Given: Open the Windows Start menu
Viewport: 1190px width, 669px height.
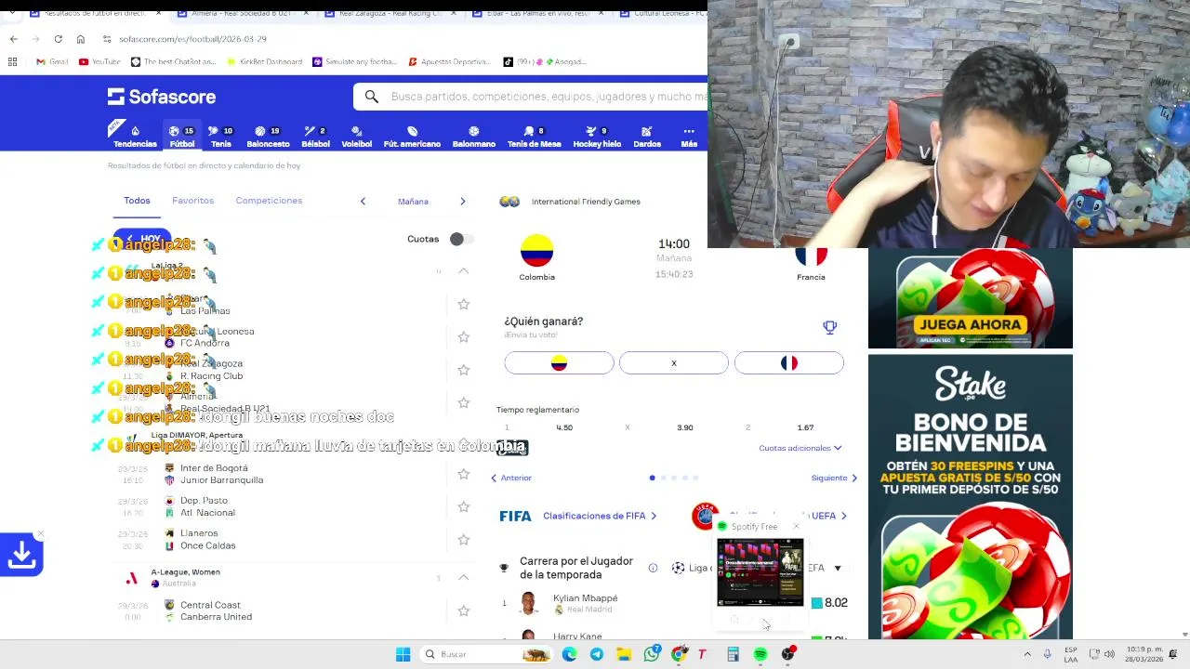Looking at the screenshot, I should click(403, 654).
